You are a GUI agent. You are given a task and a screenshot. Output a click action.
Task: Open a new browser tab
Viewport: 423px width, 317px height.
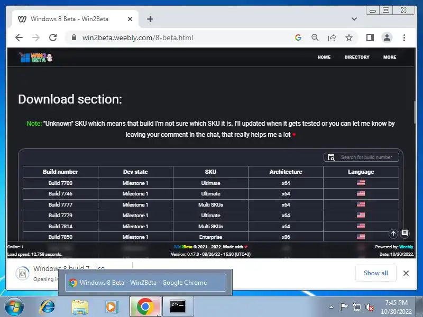pos(150,19)
